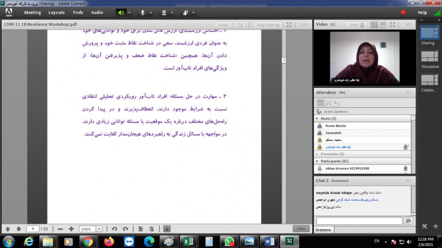The width and height of the screenshot is (442, 248).
Task: Select host Homa Maleki
Action: coord(363,126)
